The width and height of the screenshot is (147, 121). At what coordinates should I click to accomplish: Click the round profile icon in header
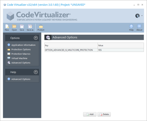[138, 16]
